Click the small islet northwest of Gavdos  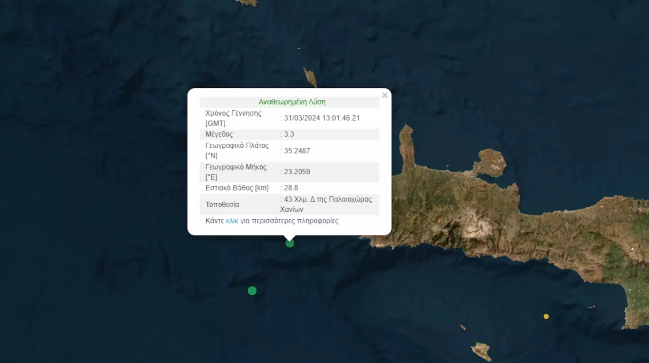[x=463, y=327]
